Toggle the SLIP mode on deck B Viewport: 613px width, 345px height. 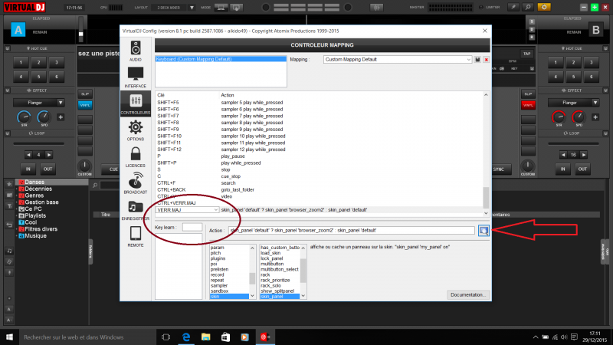click(x=528, y=94)
